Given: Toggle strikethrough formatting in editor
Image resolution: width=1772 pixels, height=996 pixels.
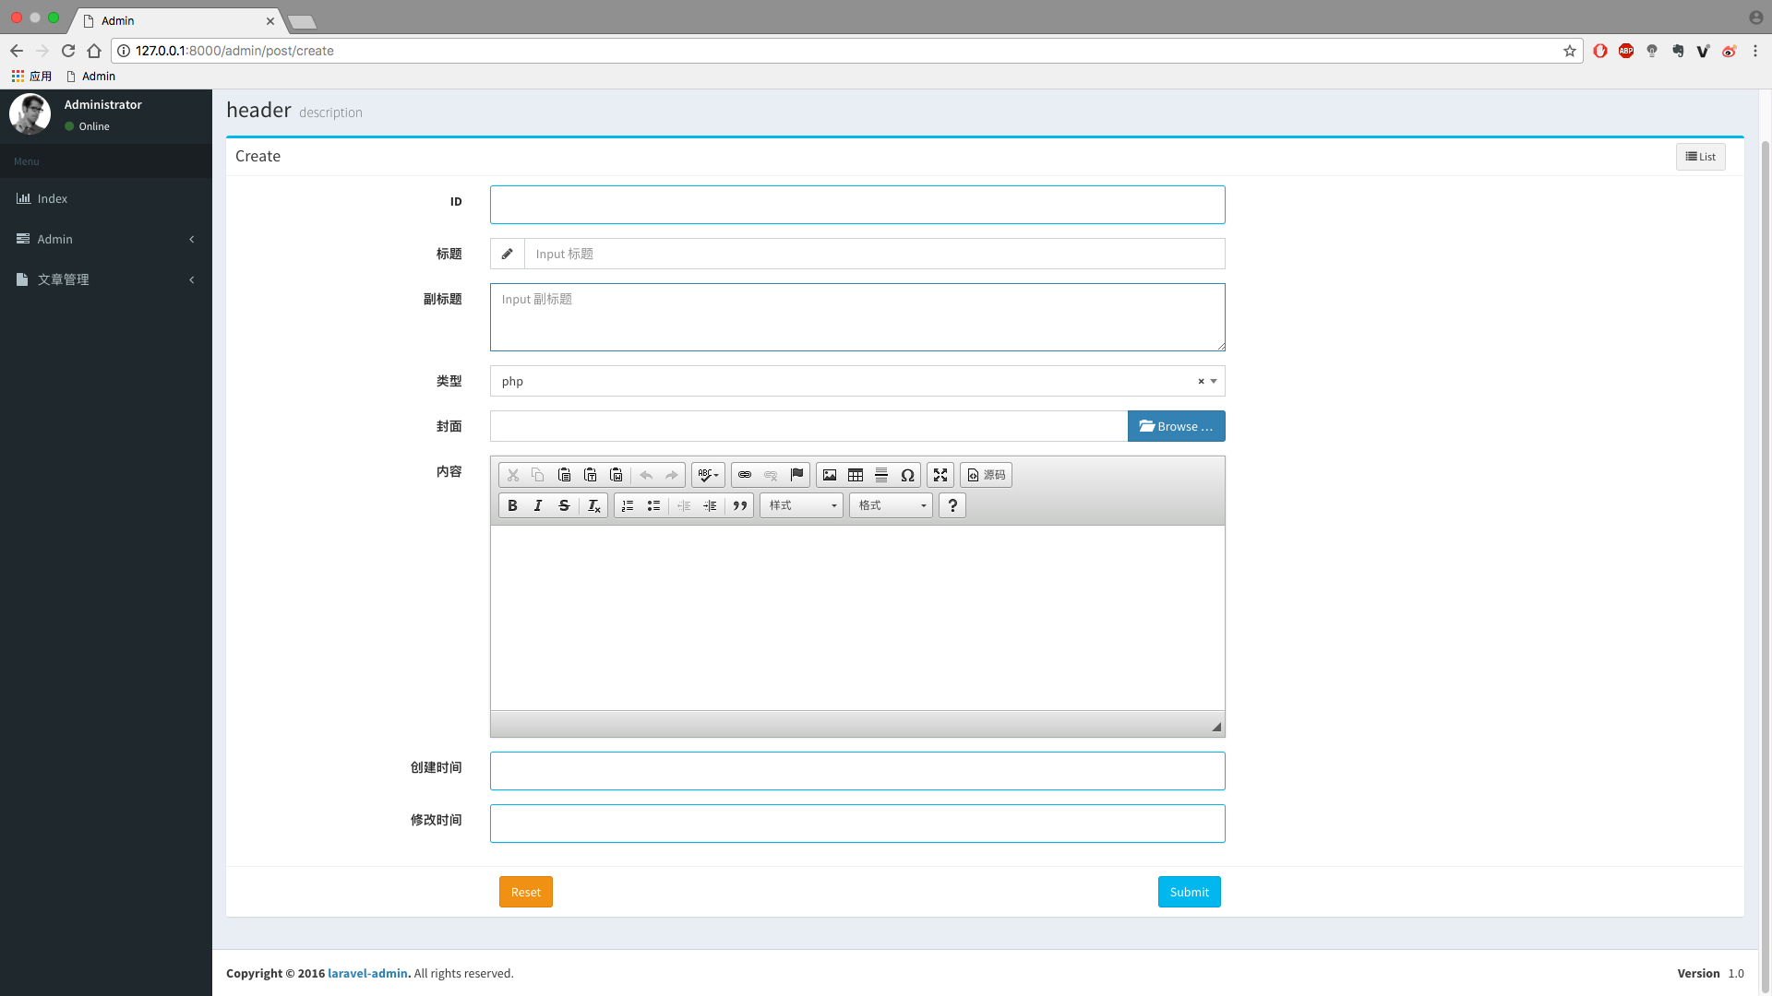Looking at the screenshot, I should click(564, 505).
